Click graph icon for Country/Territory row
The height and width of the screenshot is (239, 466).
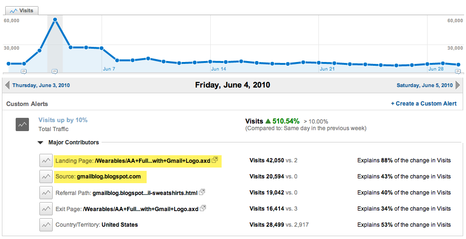point(46,225)
